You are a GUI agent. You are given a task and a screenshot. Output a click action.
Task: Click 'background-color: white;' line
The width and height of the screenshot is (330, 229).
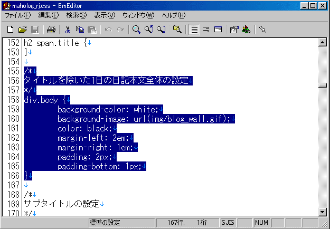[x=108, y=110]
